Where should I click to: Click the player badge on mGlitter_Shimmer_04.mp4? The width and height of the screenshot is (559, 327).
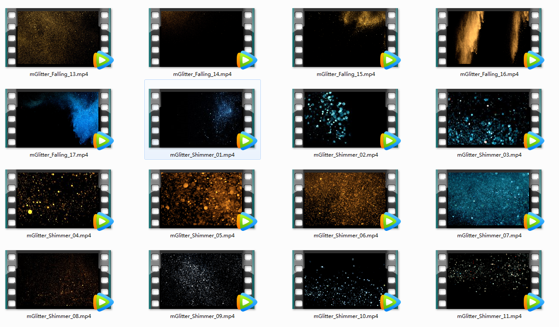tap(103, 221)
